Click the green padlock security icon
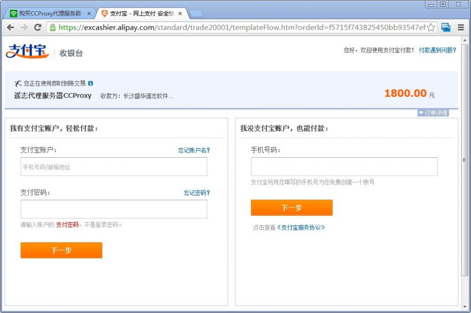This screenshot has height=313, width=471. coord(52,28)
